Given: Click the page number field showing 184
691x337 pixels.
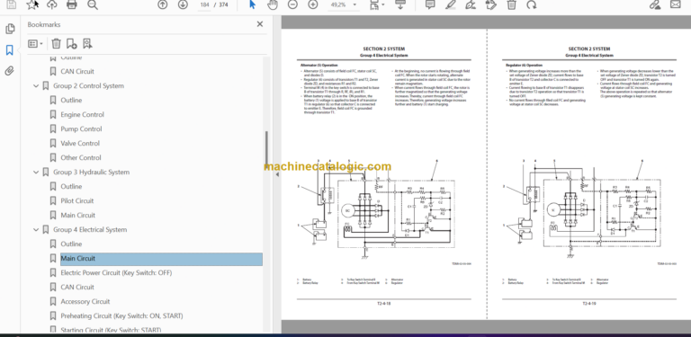Looking at the screenshot, I should [x=204, y=4].
